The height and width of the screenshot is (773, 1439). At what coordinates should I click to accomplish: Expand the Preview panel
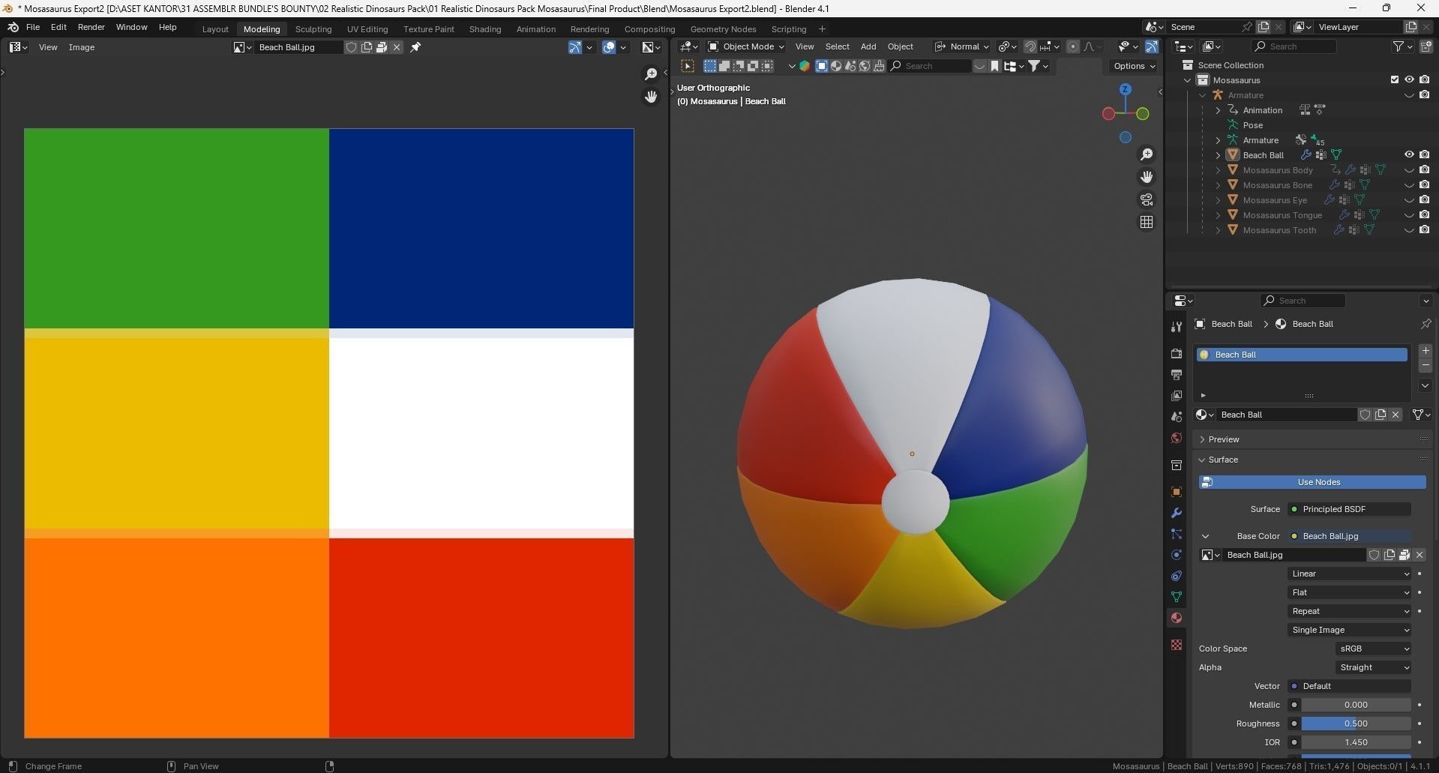[x=1223, y=439]
